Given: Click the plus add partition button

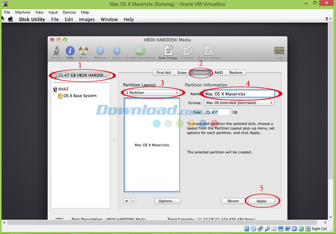Looking at the screenshot, I should [x=127, y=201].
